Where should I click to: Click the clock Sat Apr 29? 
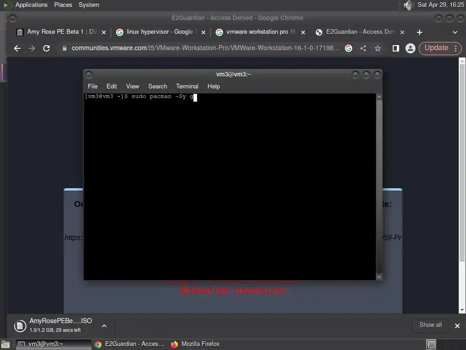pos(441,5)
